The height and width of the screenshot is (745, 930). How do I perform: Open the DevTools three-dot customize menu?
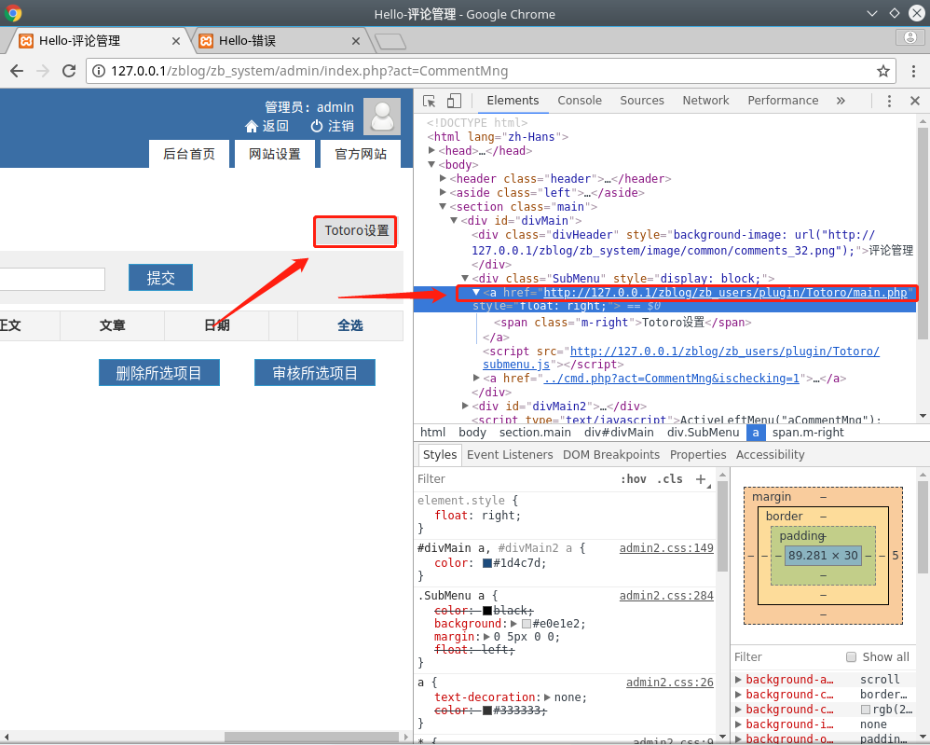tap(888, 101)
